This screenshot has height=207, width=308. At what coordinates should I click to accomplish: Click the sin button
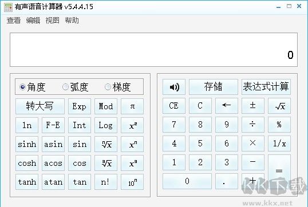click(x=80, y=144)
